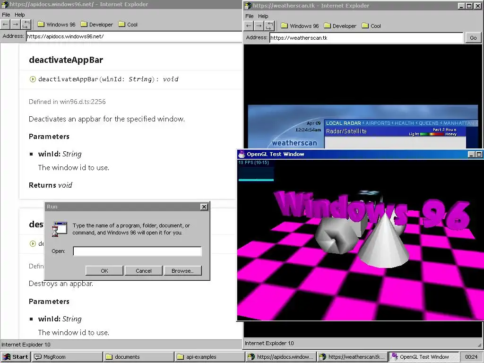Click the deactivateAppBar method signature icon
This screenshot has width=484, height=363.
point(33,79)
